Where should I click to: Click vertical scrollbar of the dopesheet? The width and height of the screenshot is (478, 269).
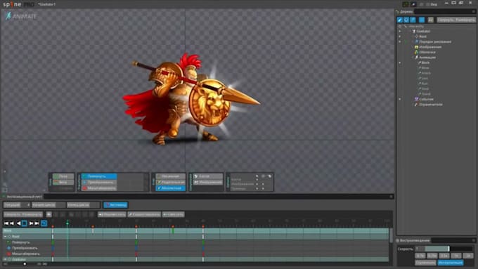(x=391, y=235)
